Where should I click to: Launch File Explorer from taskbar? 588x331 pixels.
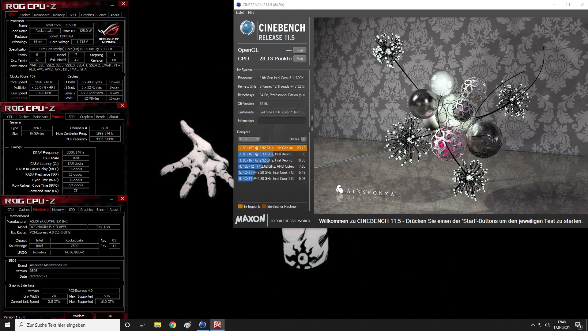(x=157, y=325)
